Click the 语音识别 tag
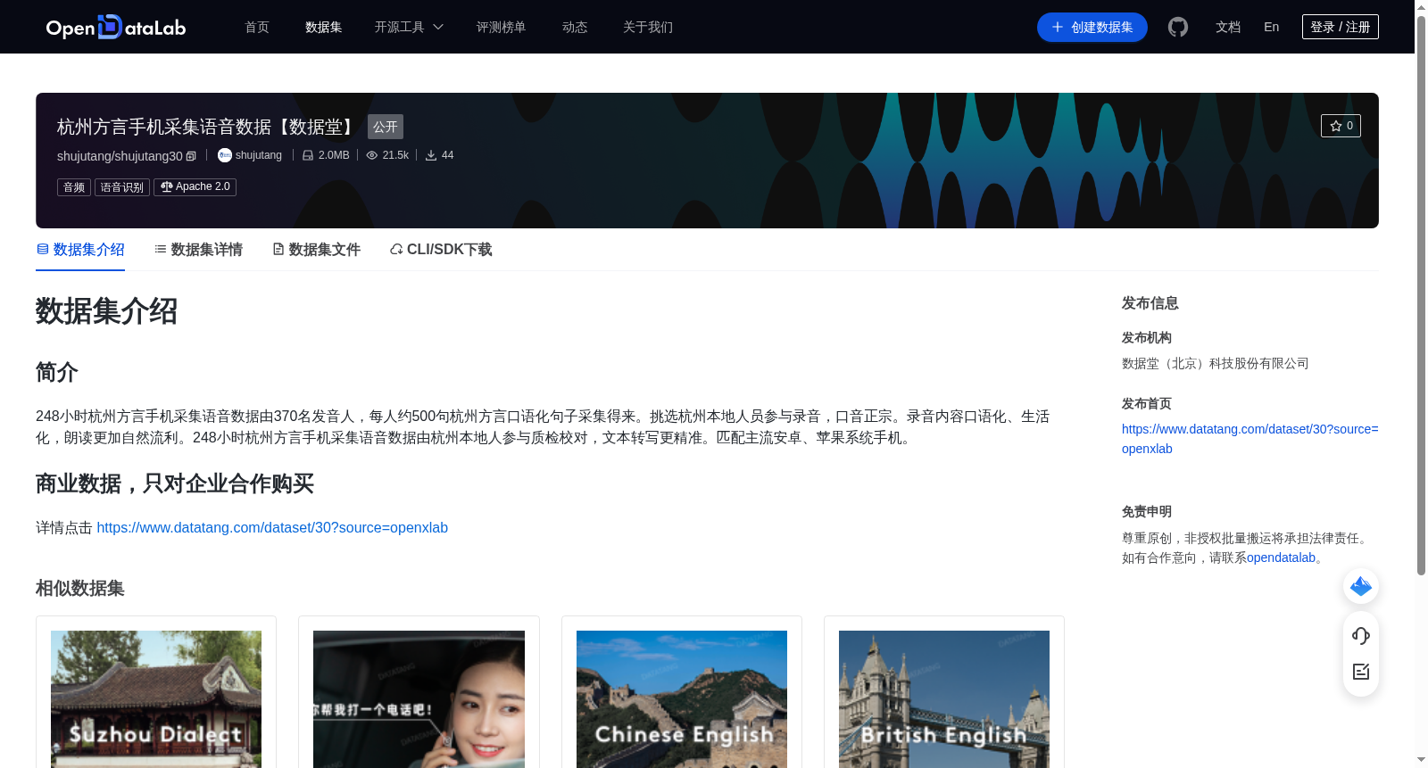The image size is (1428, 768). (122, 187)
